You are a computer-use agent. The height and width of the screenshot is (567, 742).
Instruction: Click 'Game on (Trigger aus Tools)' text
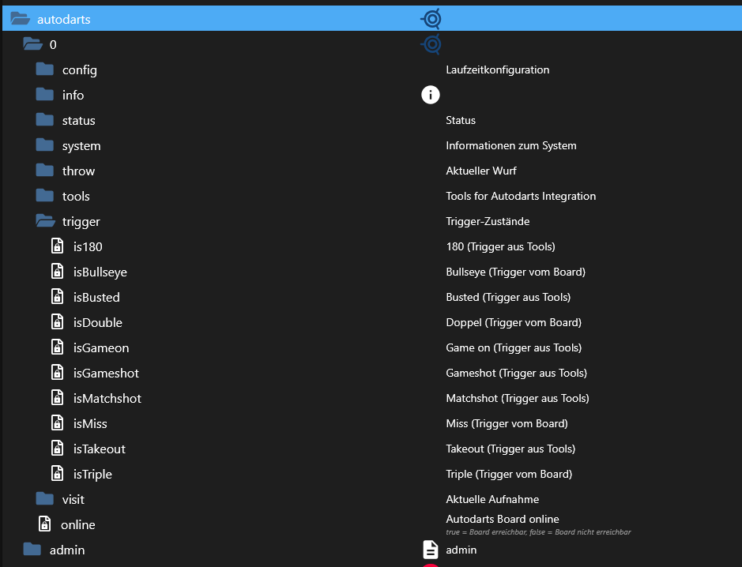point(514,347)
